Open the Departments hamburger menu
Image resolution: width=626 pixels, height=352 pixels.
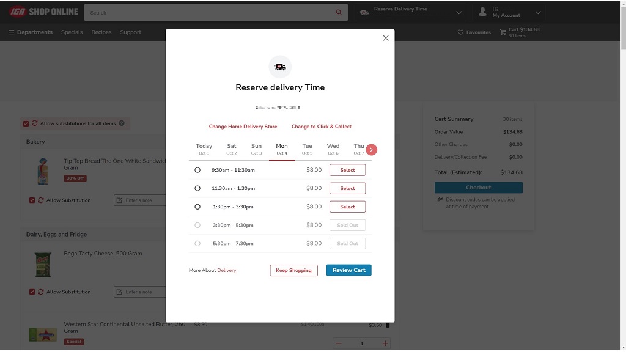[12, 32]
